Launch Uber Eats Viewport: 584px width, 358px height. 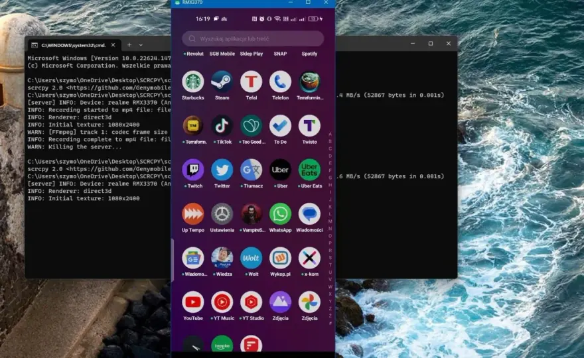309,170
